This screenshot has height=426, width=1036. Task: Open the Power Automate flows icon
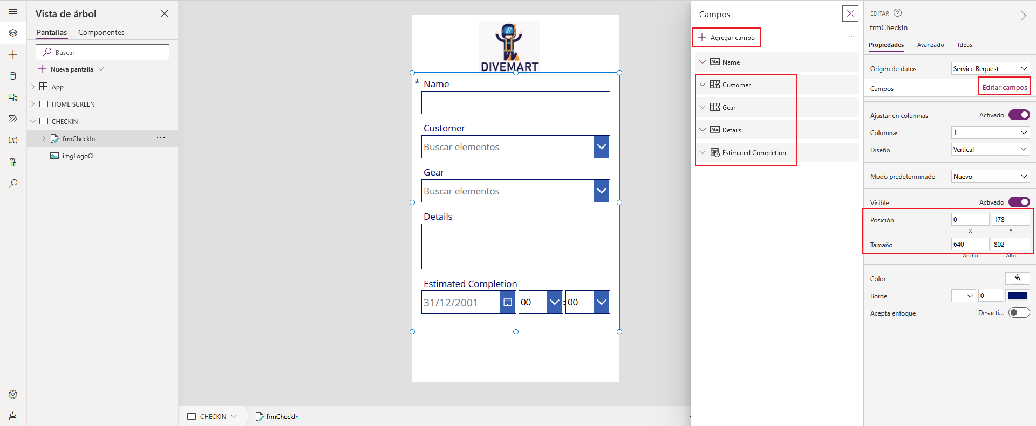(x=13, y=119)
